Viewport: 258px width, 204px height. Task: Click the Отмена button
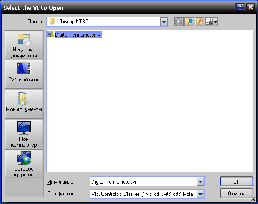pos(236,194)
